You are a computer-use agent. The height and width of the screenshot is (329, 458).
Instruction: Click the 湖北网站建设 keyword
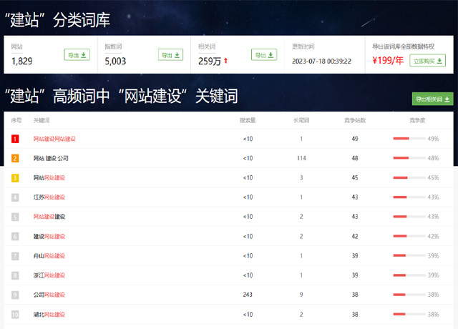click(49, 314)
